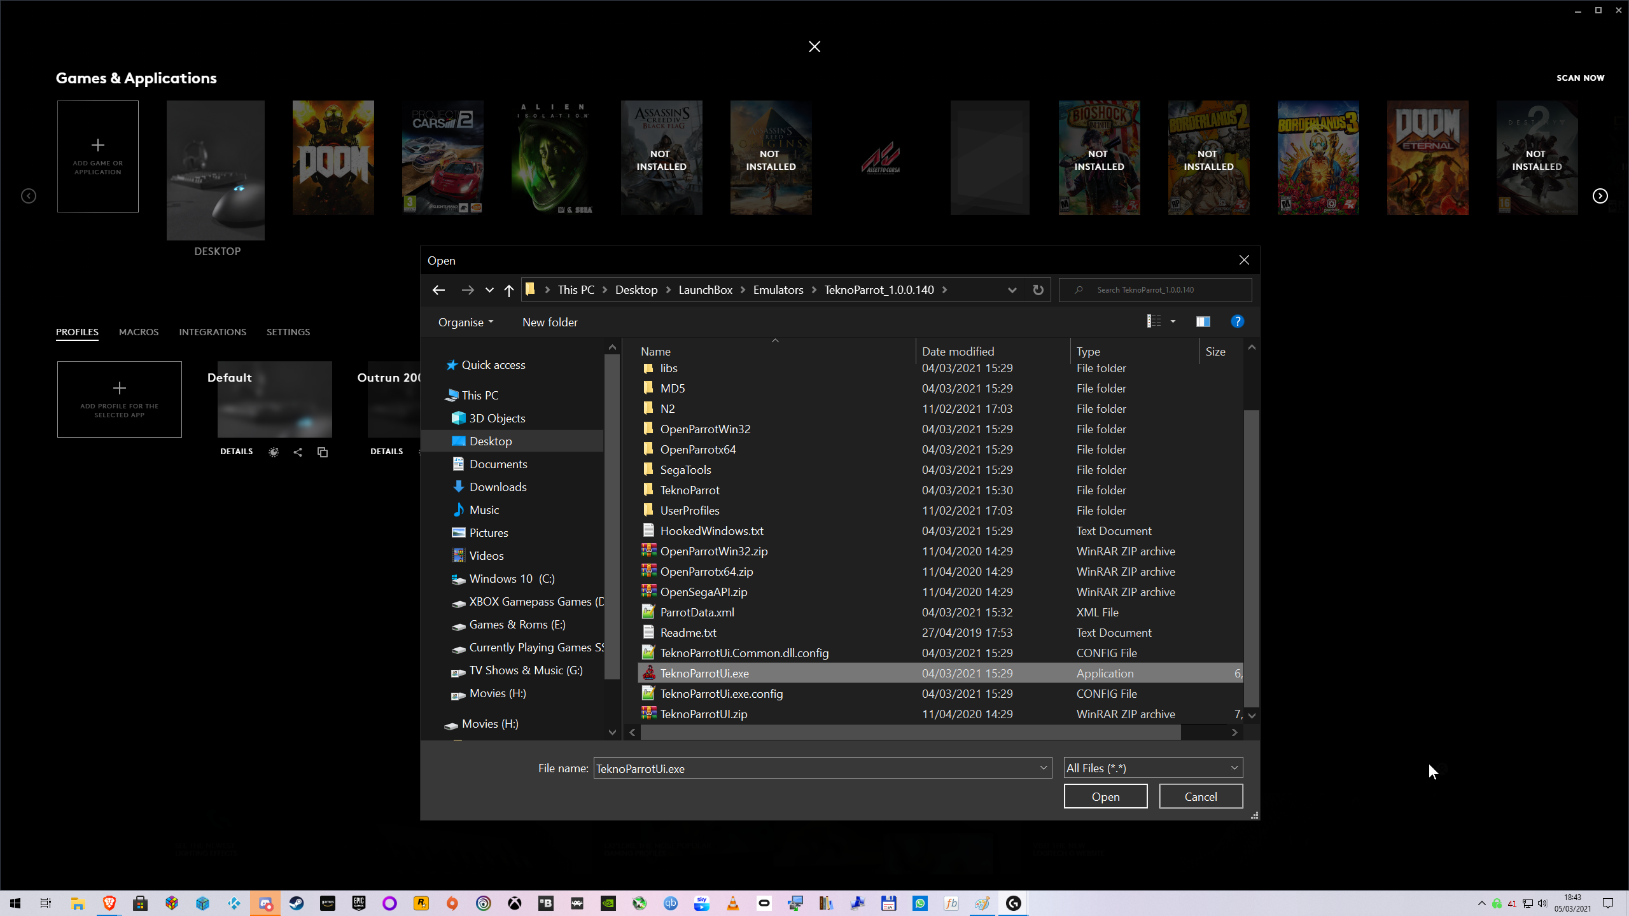Show next games in carousel
The image size is (1629, 916).
coord(1600,196)
